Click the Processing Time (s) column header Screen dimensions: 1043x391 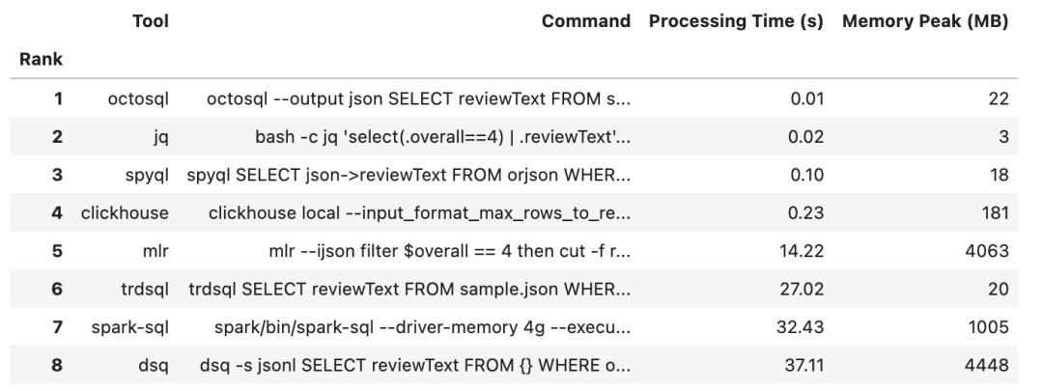pos(734,20)
